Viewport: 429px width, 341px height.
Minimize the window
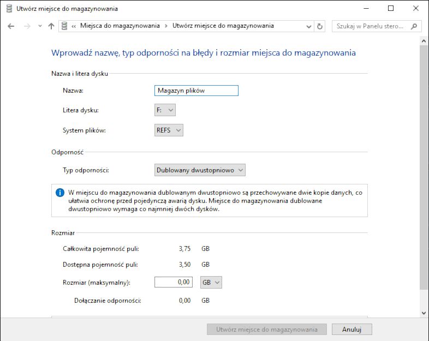coord(366,9)
